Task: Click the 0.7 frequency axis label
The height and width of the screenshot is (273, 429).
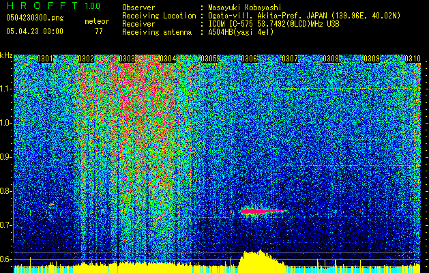Action: pos(5,225)
